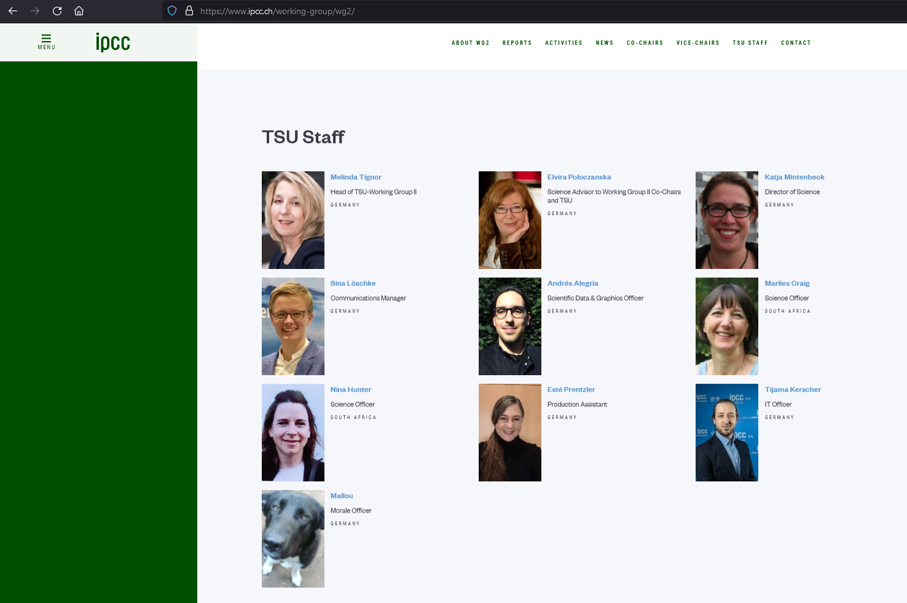The image size is (907, 603).
Task: View site security via padlock icon
Action: (189, 10)
